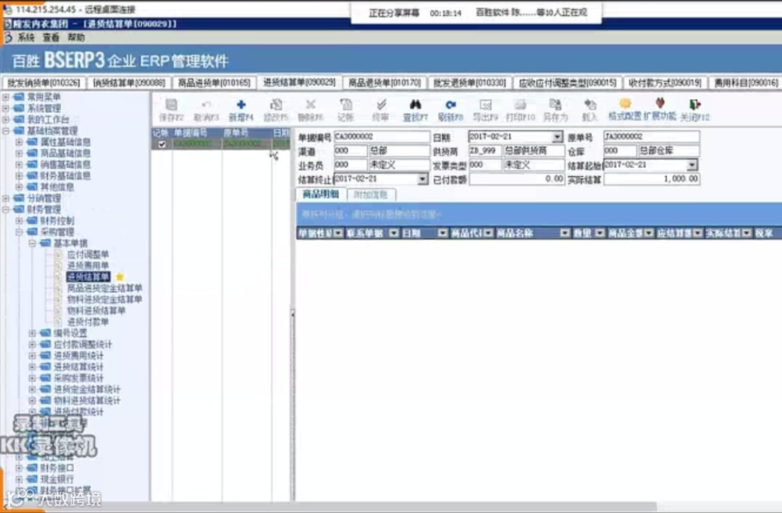Click the 单据编号 column header in list
The height and width of the screenshot is (513, 782).
[x=196, y=133]
